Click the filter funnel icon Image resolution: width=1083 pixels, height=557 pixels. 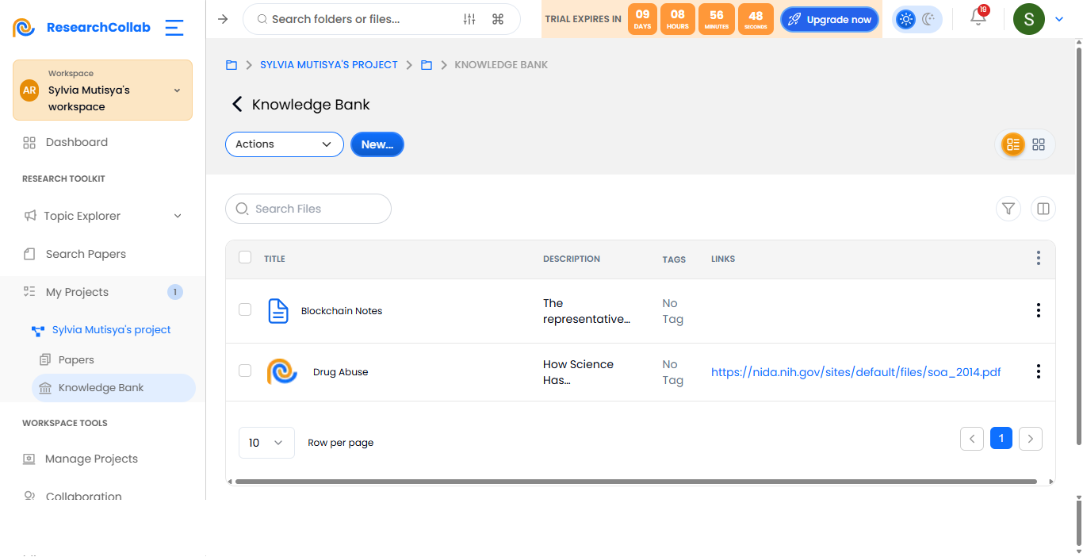(1008, 209)
